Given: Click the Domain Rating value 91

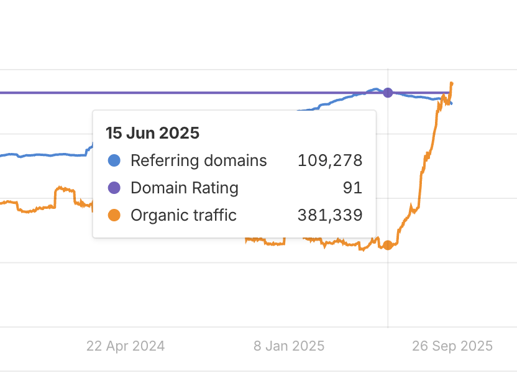Looking at the screenshot, I should point(352,188).
